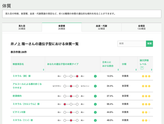Click the 表示件数:26件 count text
164x124 pixels.
[x=18, y=52]
